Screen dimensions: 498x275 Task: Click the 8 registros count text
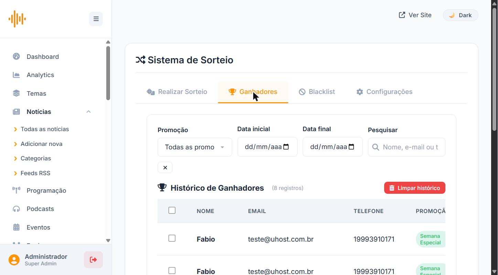coord(288,188)
